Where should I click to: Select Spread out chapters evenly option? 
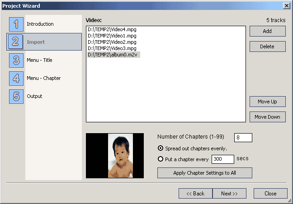pyautogui.click(x=161, y=148)
